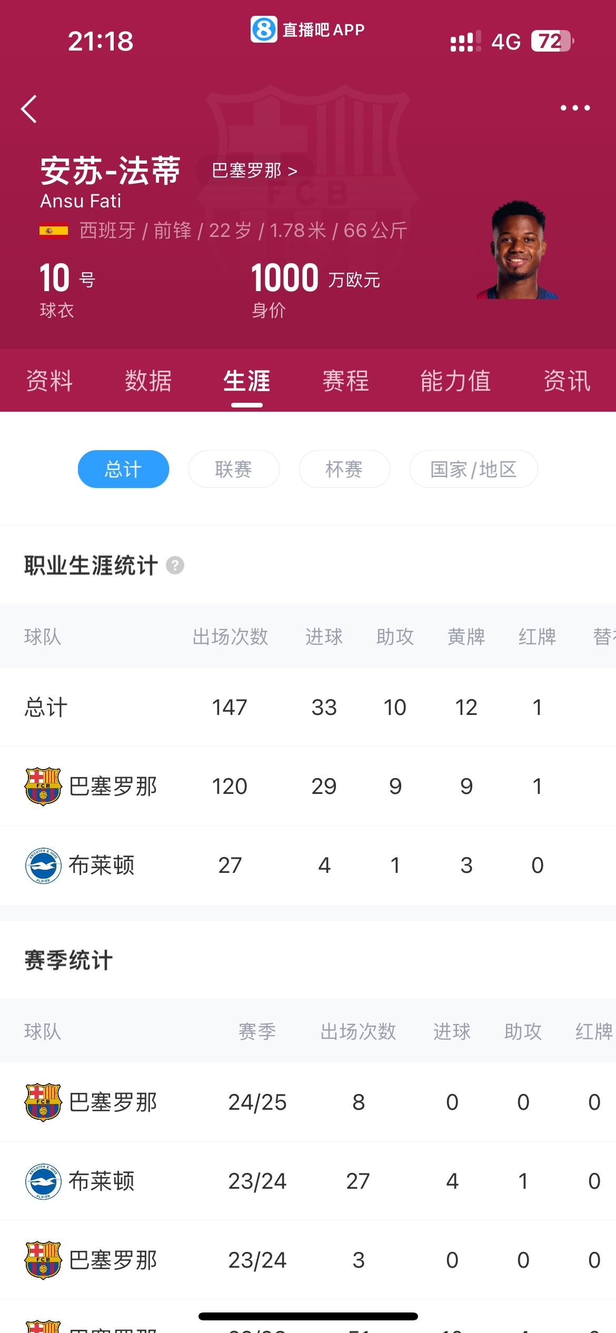Image resolution: width=616 pixels, height=1333 pixels.
Task: Tap the Brighton crest in career totals
Action: click(x=43, y=865)
